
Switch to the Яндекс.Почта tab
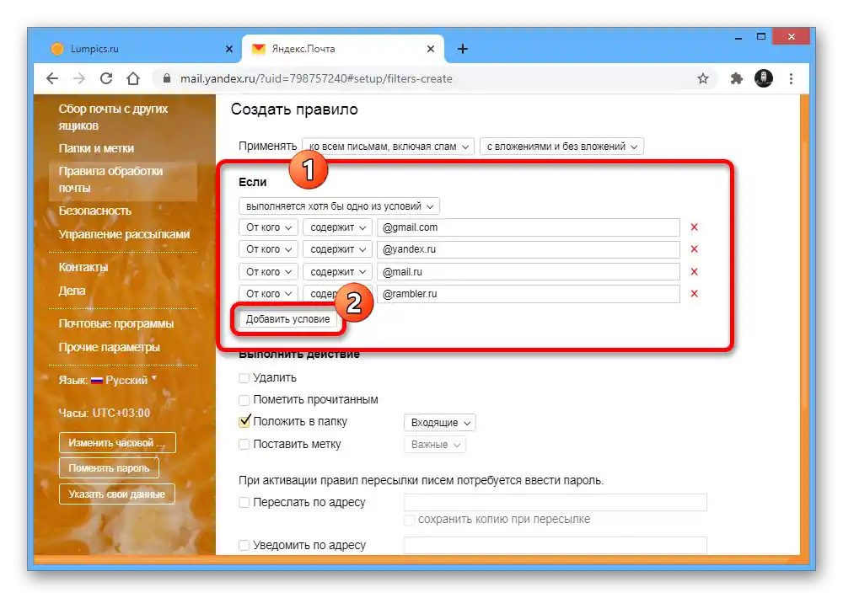click(x=343, y=49)
